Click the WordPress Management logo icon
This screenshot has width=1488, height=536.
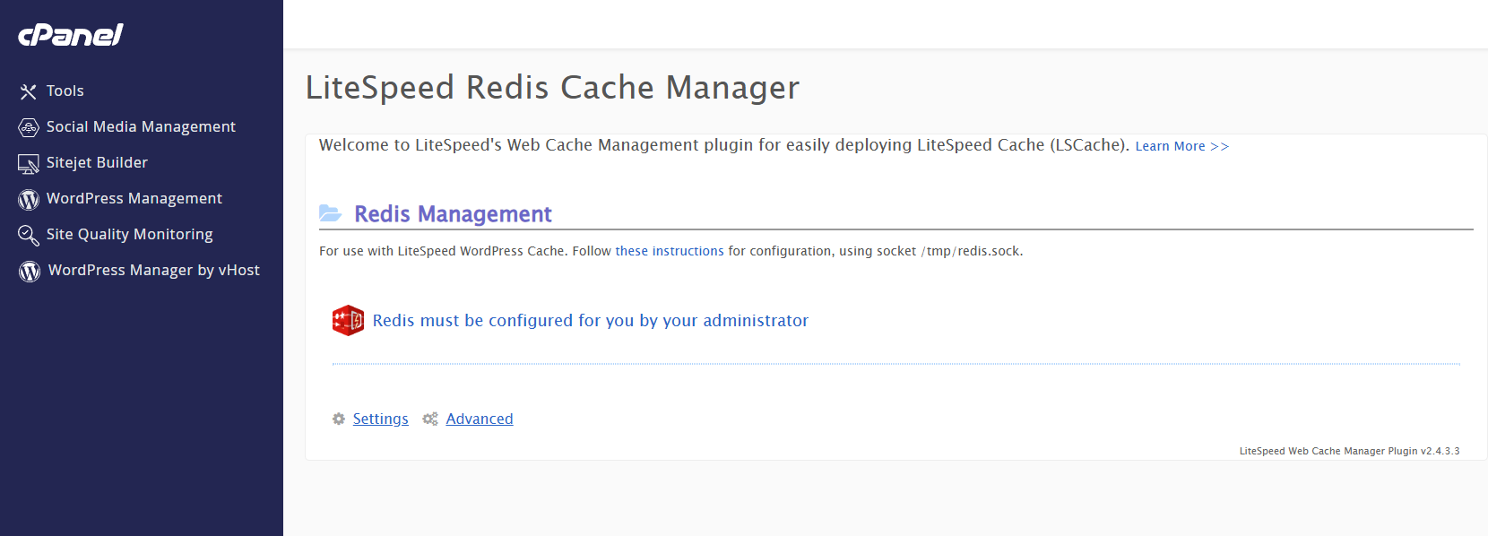(x=29, y=199)
